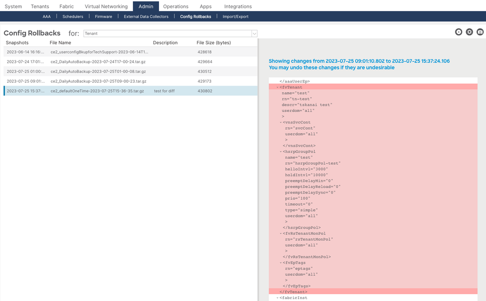This screenshot has height=301, width=486.
Task: Click file size value 430802
Action: 205,91
